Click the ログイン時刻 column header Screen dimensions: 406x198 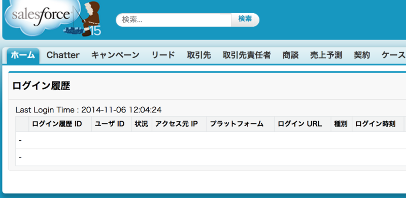378,124
